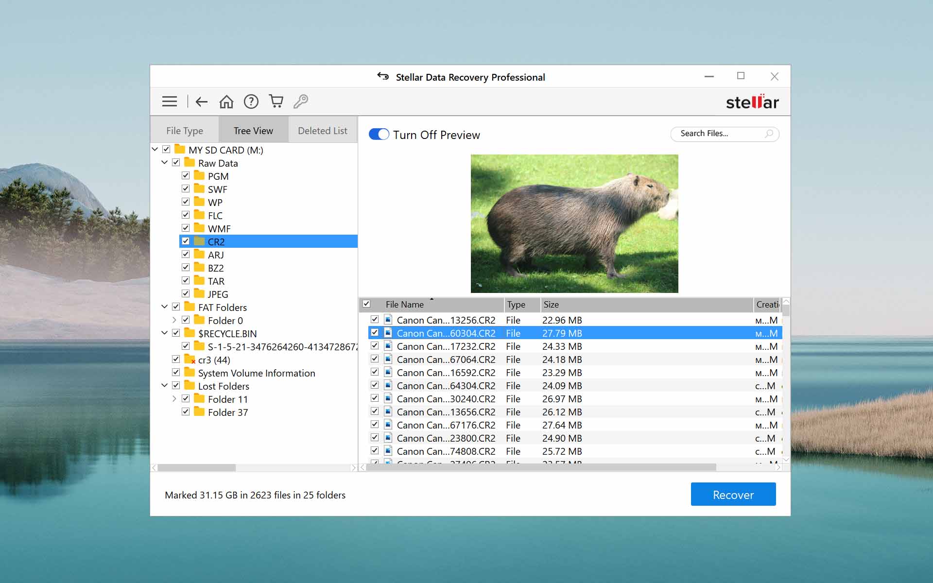Click the $RECYCLE.BIN folder icon
Viewport: 933px width, 583px height.
pos(190,333)
